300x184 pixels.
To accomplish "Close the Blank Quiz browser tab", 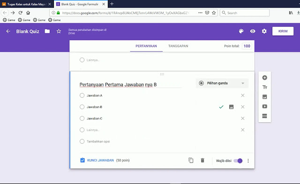I will click(104, 4).
